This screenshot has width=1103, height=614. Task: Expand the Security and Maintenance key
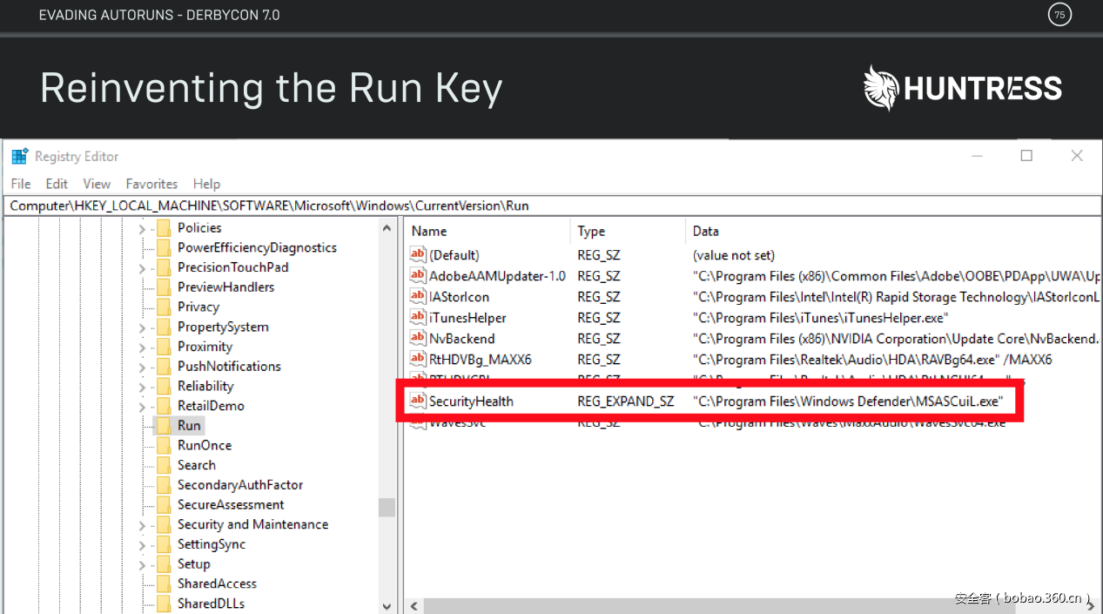[142, 525]
